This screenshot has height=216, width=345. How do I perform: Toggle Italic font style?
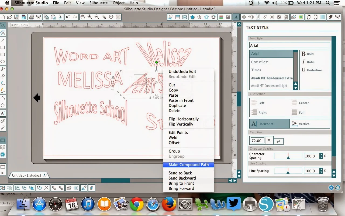(x=308, y=62)
